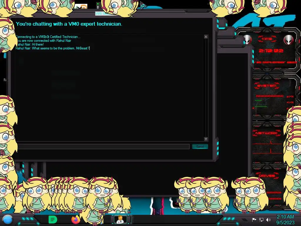Focus the chat message input field

pos(104,147)
